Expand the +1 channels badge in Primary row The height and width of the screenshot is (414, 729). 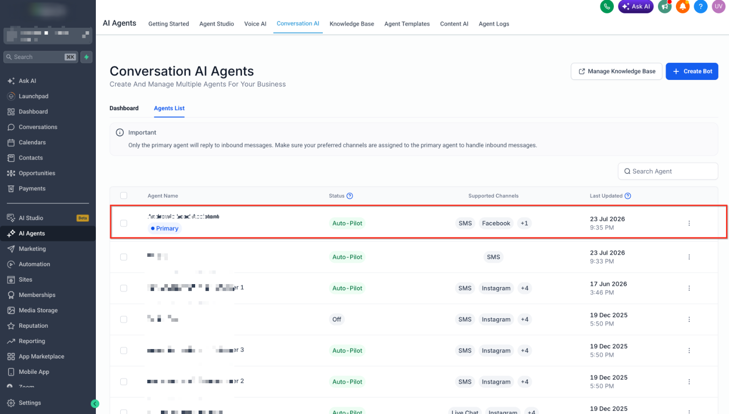point(524,223)
